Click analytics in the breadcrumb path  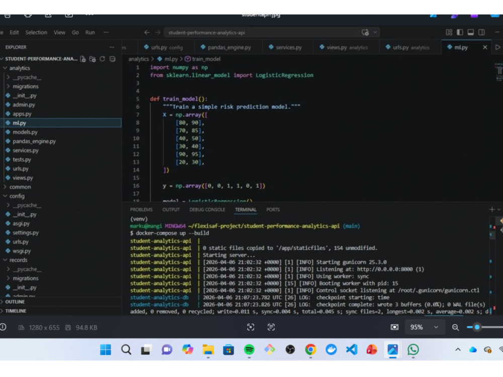click(x=138, y=59)
